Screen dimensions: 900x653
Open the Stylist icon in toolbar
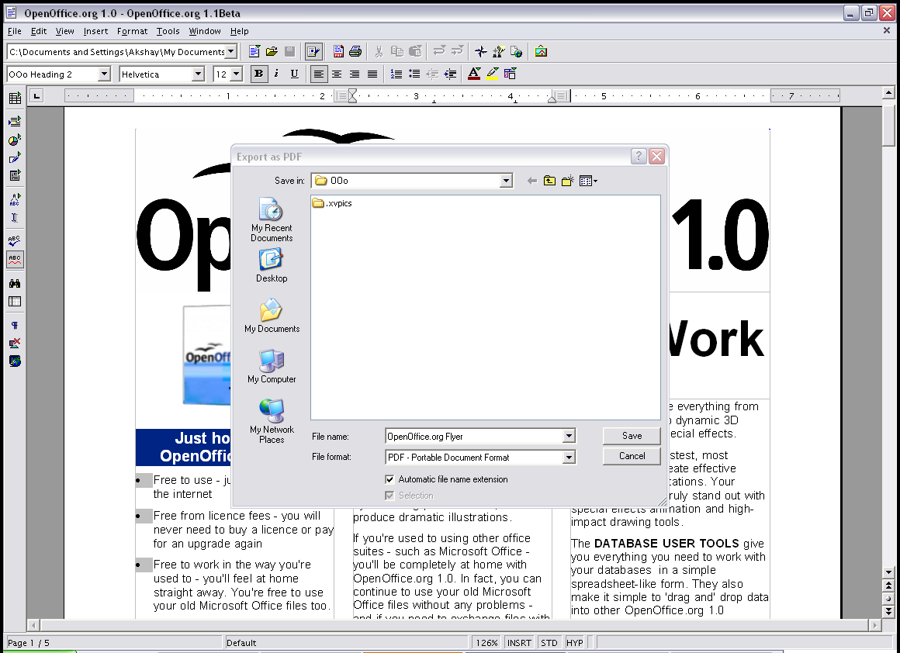click(499, 52)
